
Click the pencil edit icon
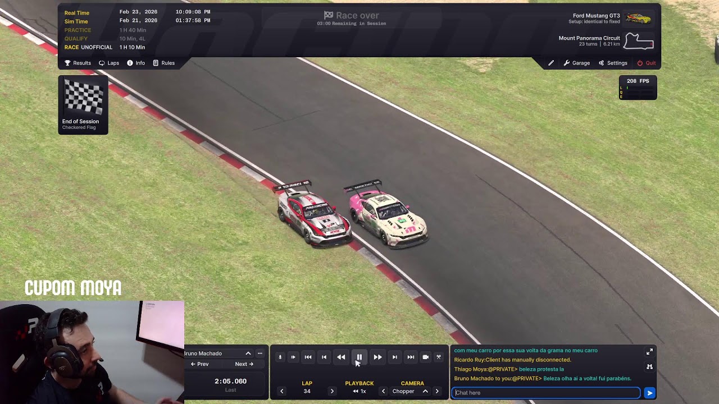551,63
